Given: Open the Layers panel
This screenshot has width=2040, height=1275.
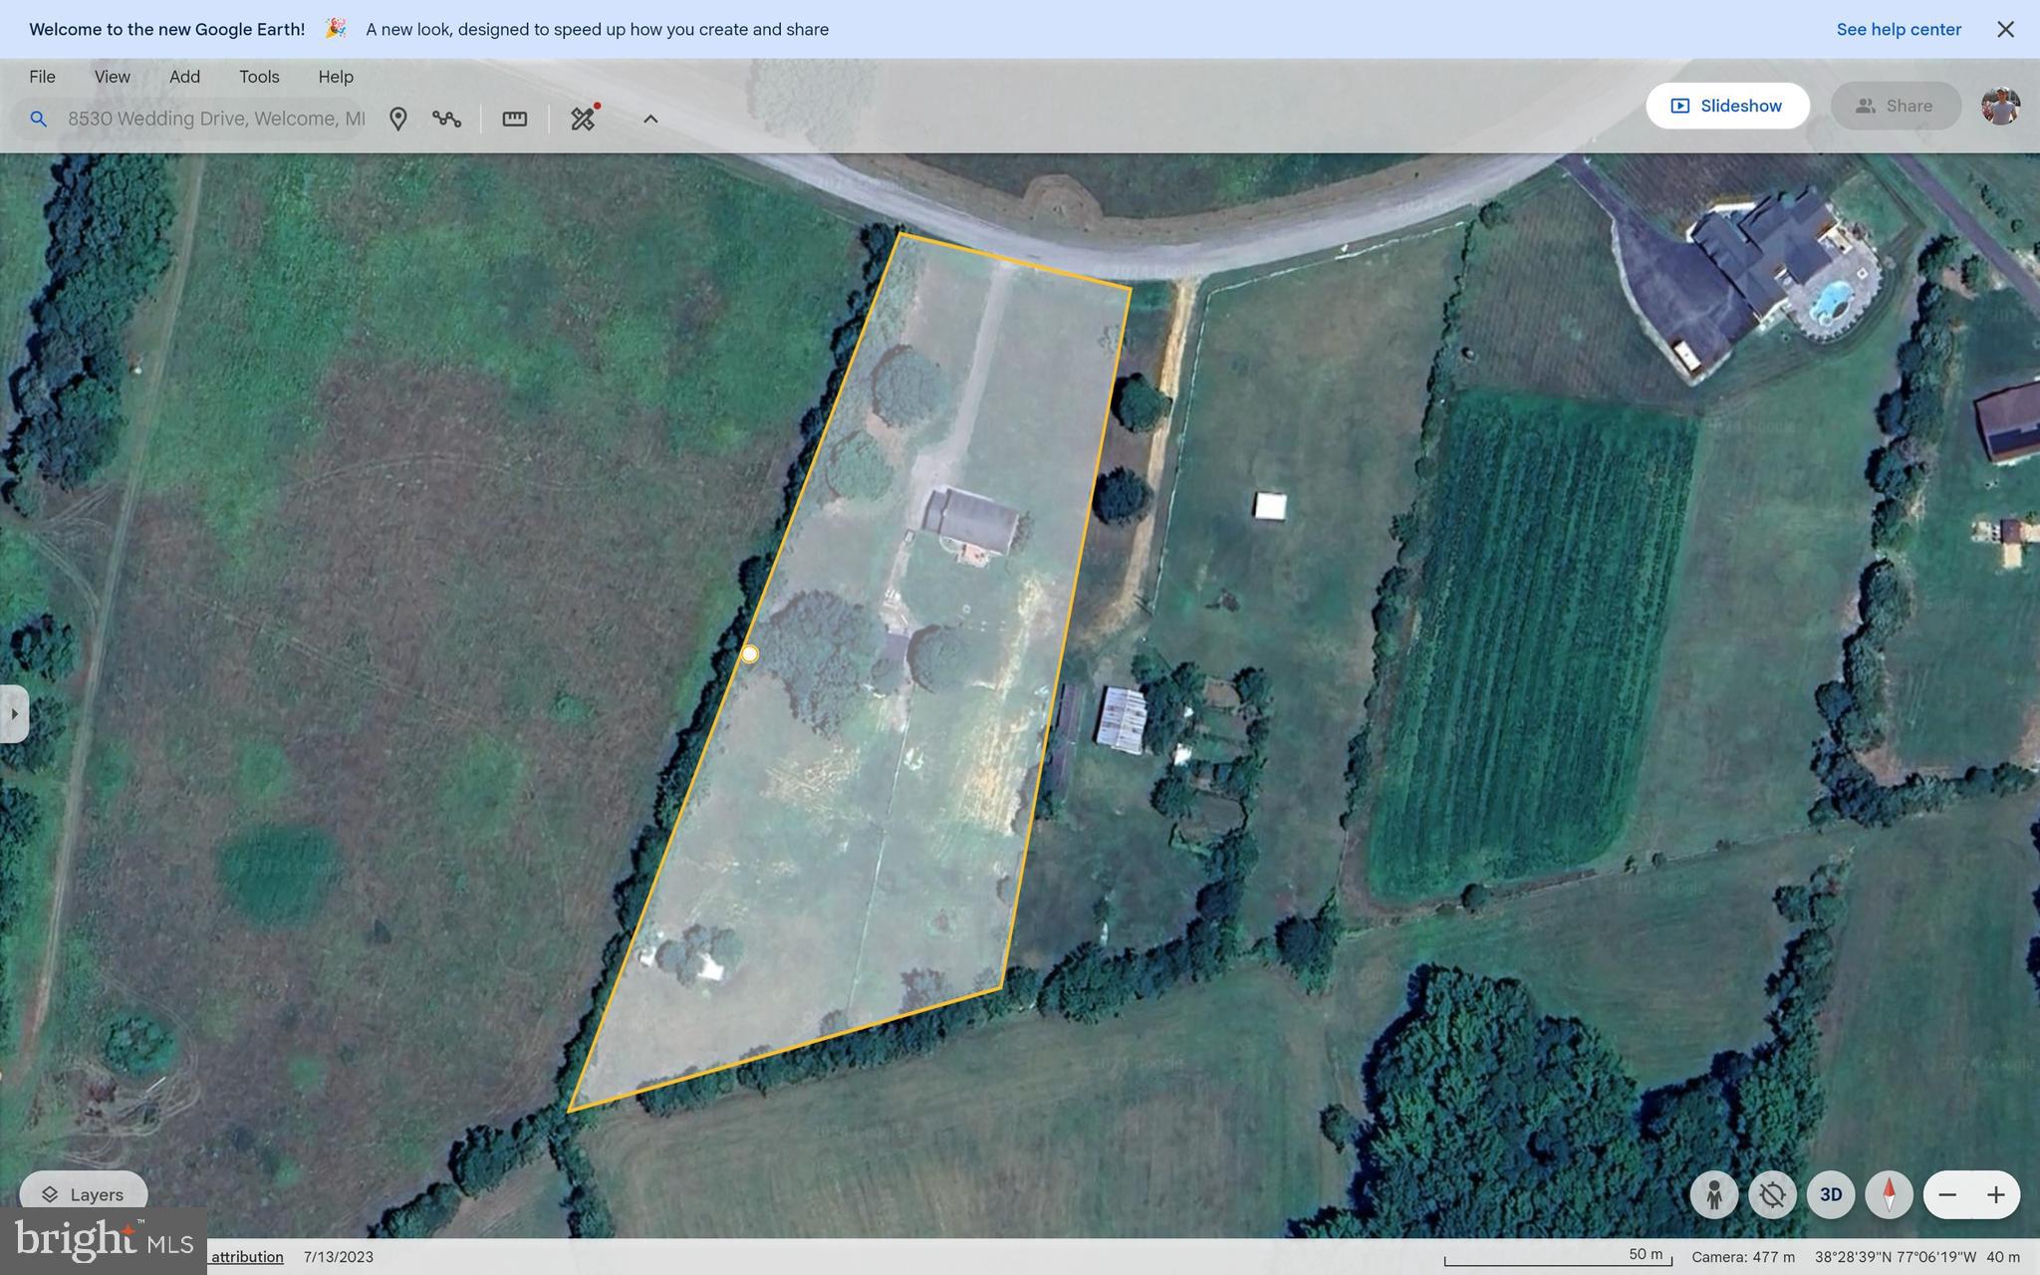Looking at the screenshot, I should (x=83, y=1194).
